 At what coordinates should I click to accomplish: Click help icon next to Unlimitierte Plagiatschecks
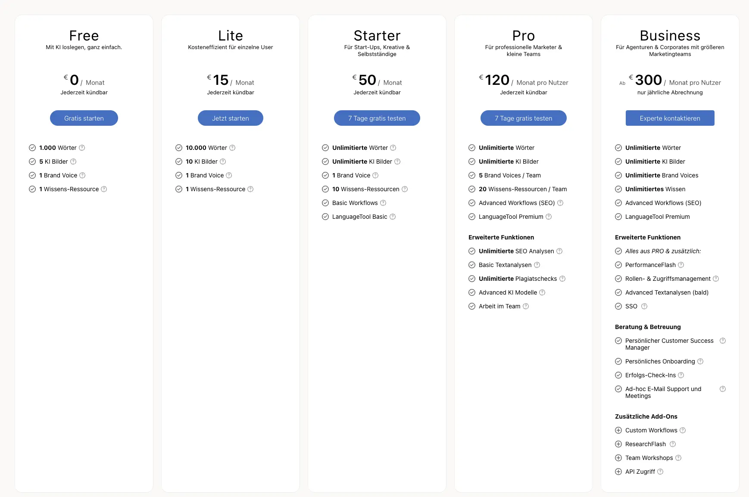tap(562, 279)
